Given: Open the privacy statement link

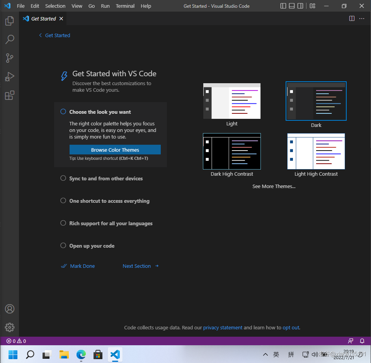Looking at the screenshot, I should point(223,327).
